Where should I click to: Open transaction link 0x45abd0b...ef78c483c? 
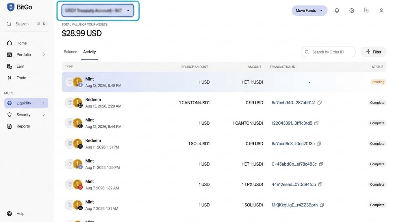[x=294, y=164]
